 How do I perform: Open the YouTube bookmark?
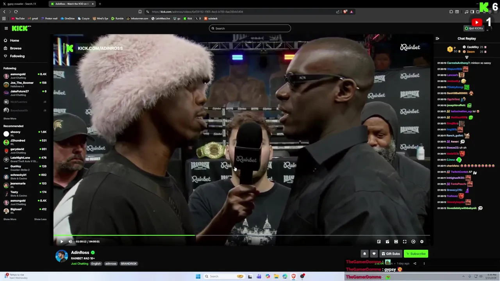point(18,19)
